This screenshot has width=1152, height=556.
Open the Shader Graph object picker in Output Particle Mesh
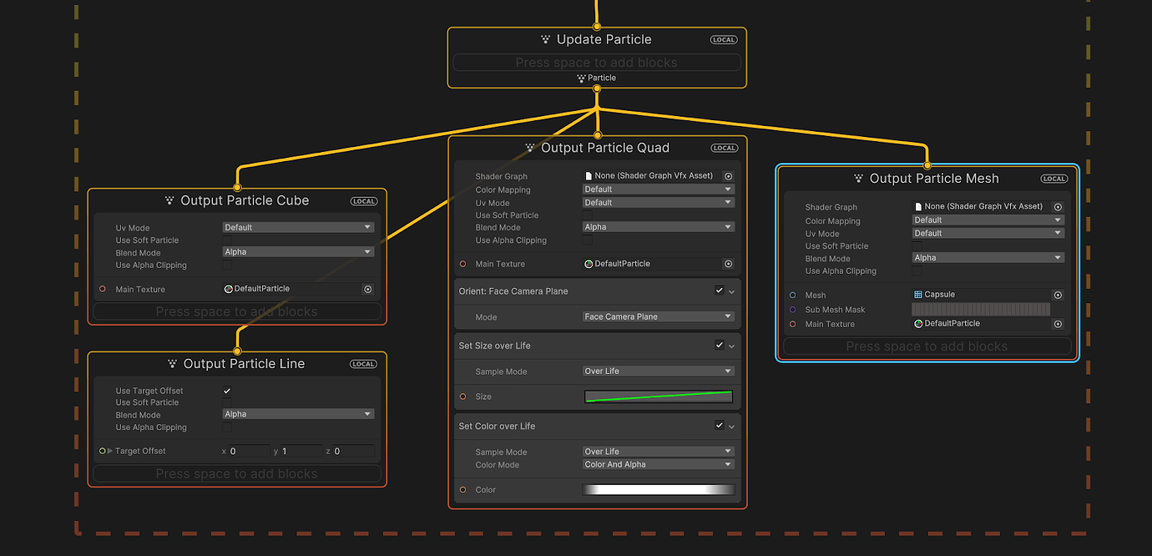(x=1058, y=206)
